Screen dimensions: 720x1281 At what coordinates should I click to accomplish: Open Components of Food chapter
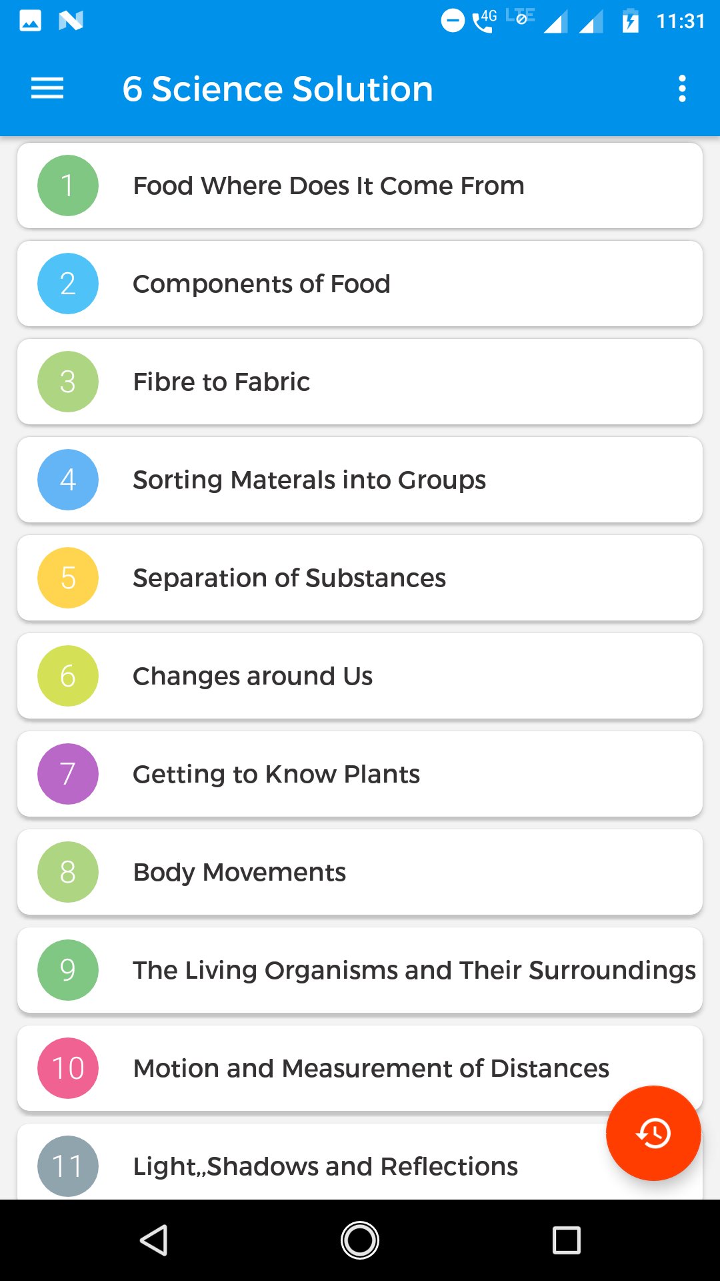point(360,284)
